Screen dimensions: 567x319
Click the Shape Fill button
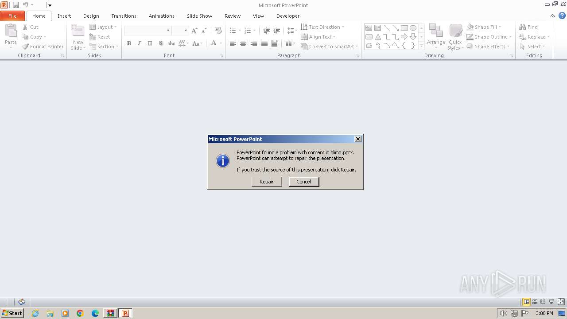[x=484, y=27]
